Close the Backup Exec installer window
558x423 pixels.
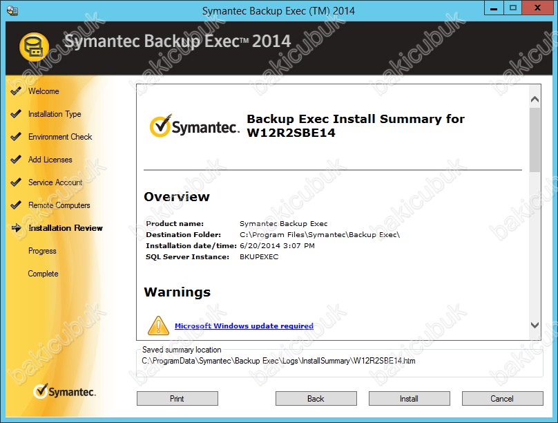[537, 8]
